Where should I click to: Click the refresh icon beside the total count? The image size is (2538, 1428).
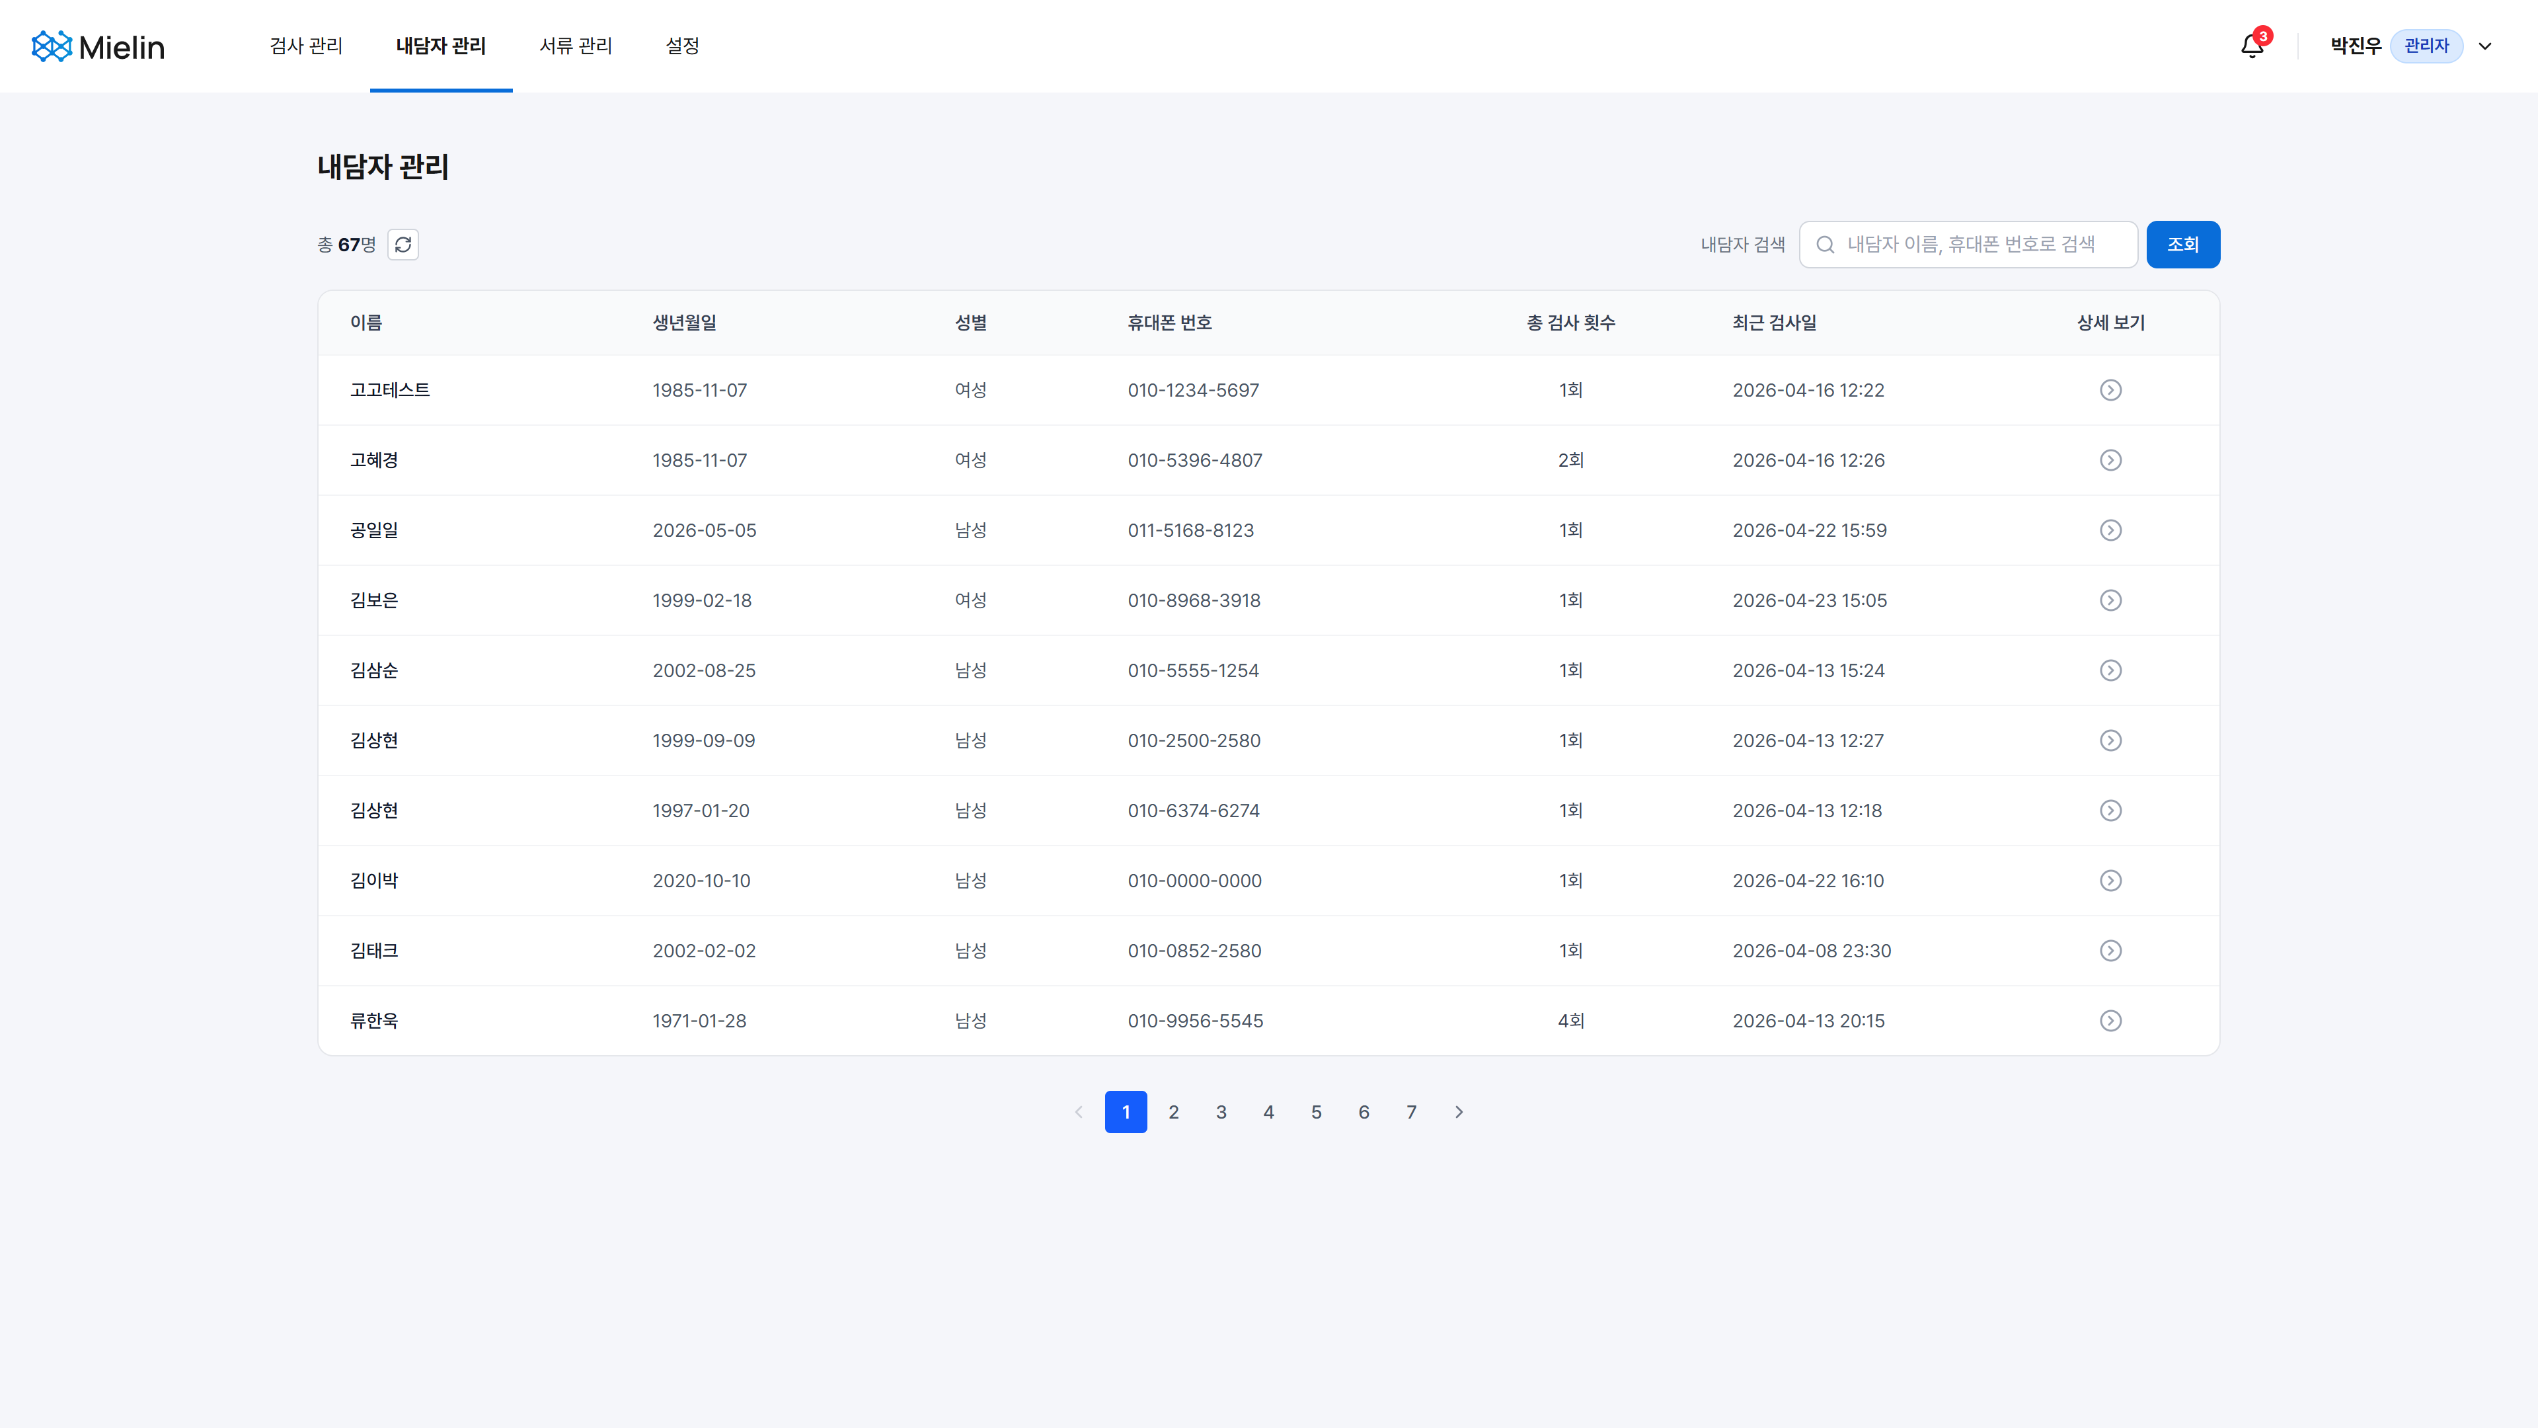[x=403, y=245]
